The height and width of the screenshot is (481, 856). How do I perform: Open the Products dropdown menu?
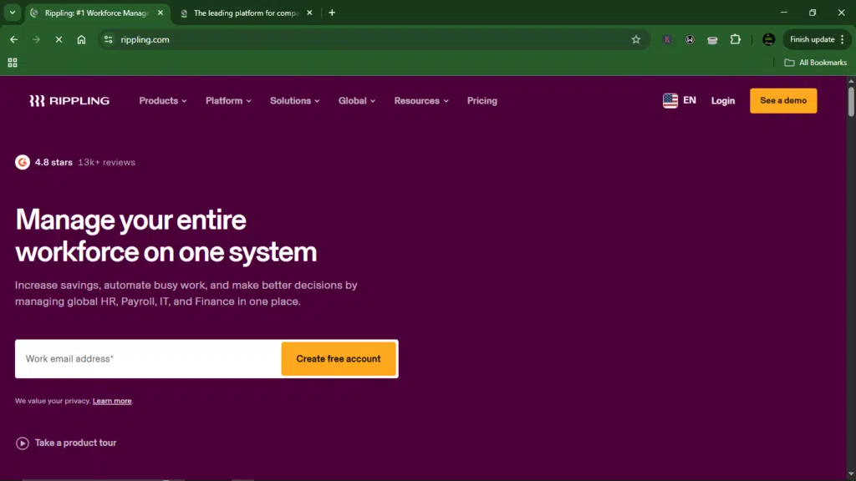[162, 100]
